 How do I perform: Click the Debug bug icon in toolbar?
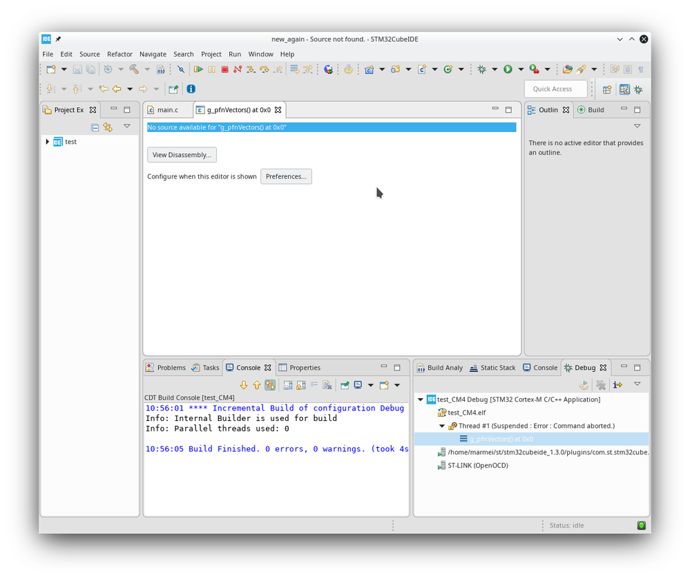coord(482,69)
